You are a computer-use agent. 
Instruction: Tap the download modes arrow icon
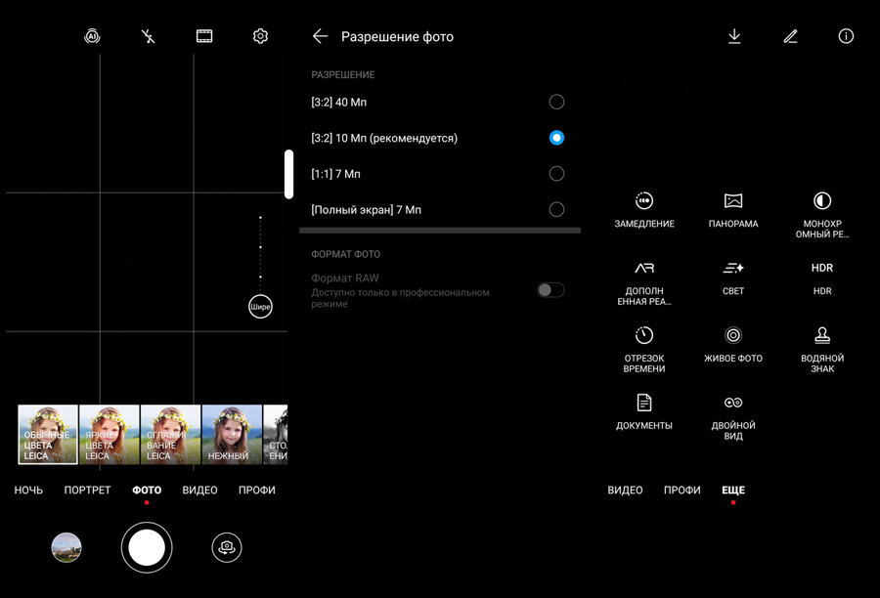(734, 36)
